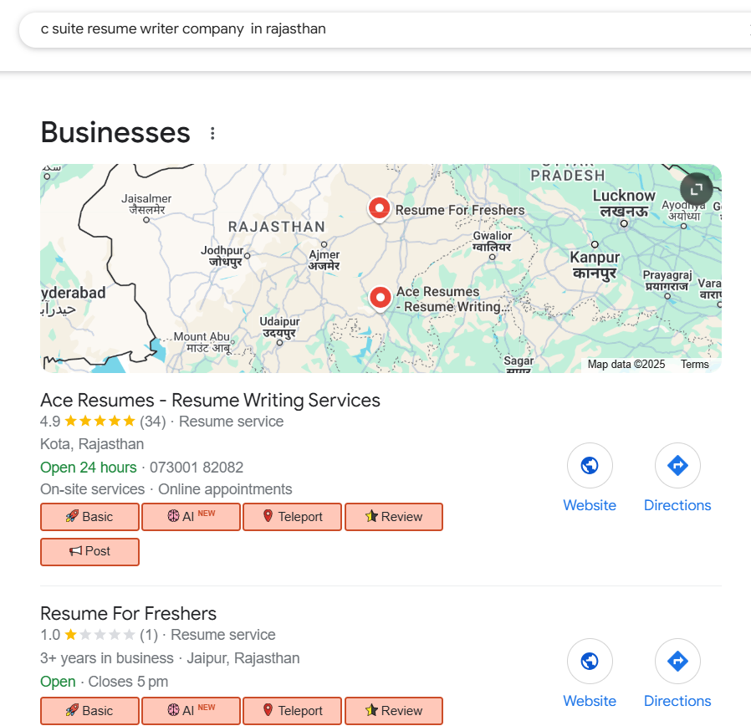The width and height of the screenshot is (751, 726).
Task: Open the Ace Resumes business listing
Action: [x=210, y=401]
